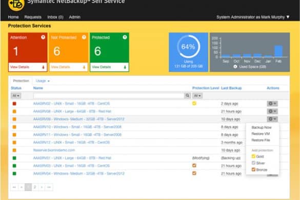
Task: Open the Status filter All dropdown
Action: [16, 95]
